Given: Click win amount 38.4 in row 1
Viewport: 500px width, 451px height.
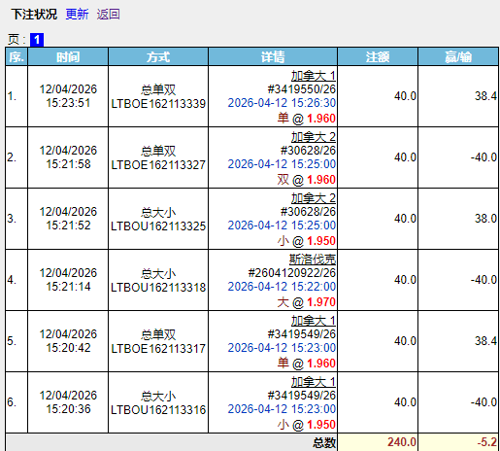Looking at the screenshot, I should [485, 96].
